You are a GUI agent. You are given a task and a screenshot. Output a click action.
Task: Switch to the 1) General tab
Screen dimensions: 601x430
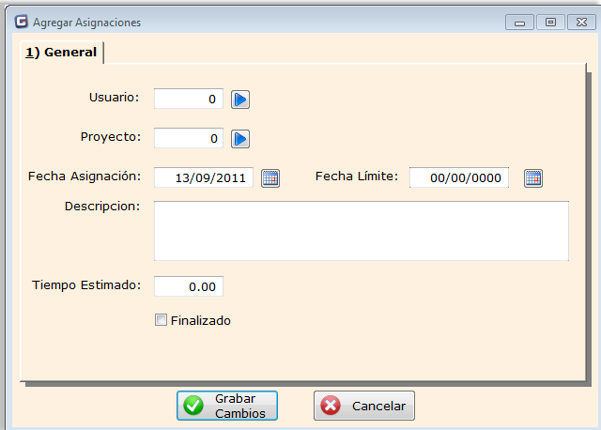61,53
